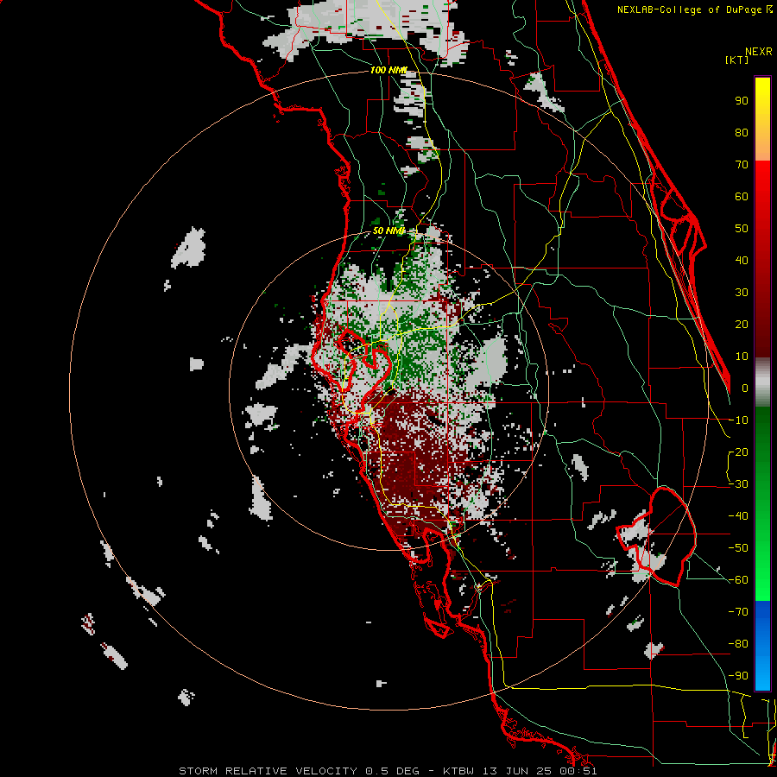
Task: Select the positive 20 scale value
Action: (x=742, y=325)
